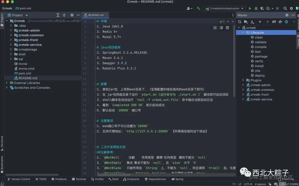Switch markdown view to editor only
299x186 pixels.
pyautogui.click(x=215, y=28)
